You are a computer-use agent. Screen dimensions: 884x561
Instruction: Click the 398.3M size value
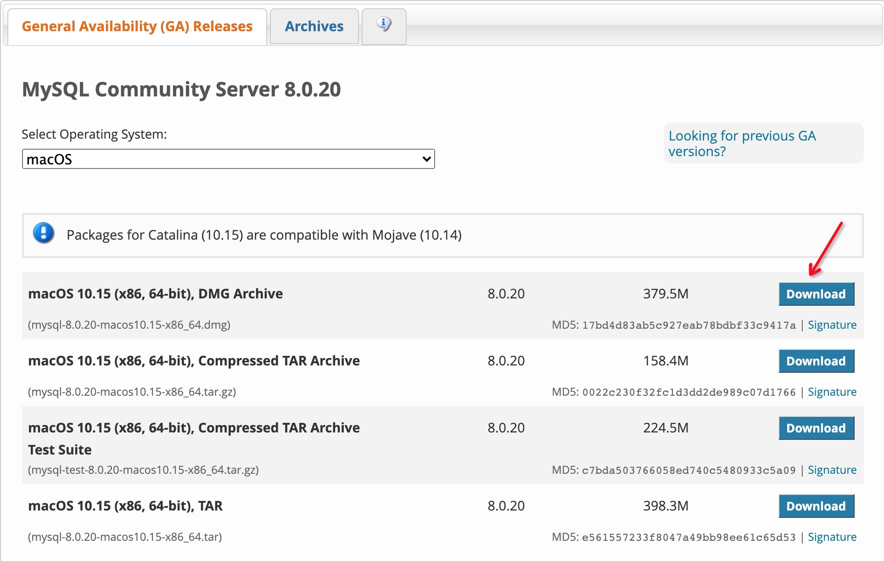click(666, 506)
